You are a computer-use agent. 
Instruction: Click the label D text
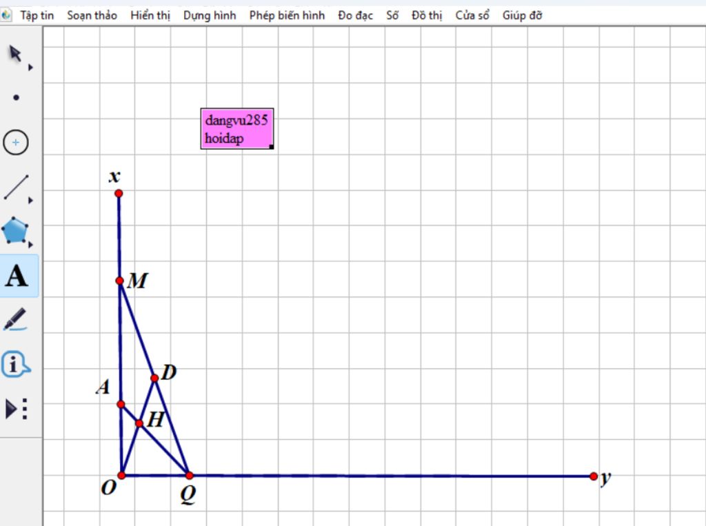[169, 372]
